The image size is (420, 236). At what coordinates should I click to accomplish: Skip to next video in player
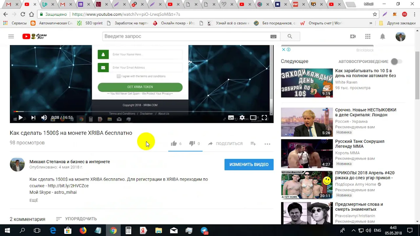tap(33, 118)
